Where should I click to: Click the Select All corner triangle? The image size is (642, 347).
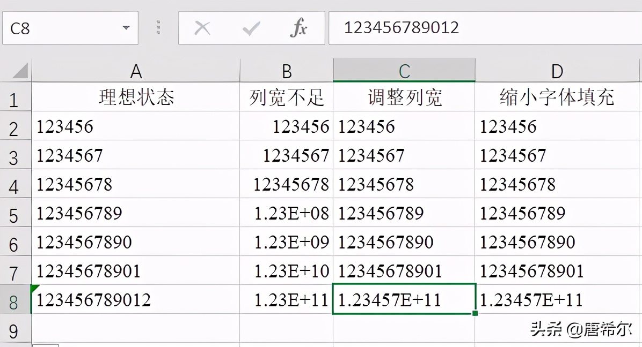point(20,71)
